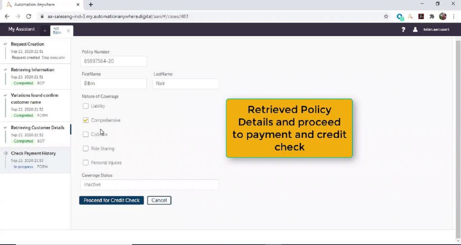Uncheck the Comprehensive checkbox
This screenshot has width=461, height=245.
click(x=86, y=120)
